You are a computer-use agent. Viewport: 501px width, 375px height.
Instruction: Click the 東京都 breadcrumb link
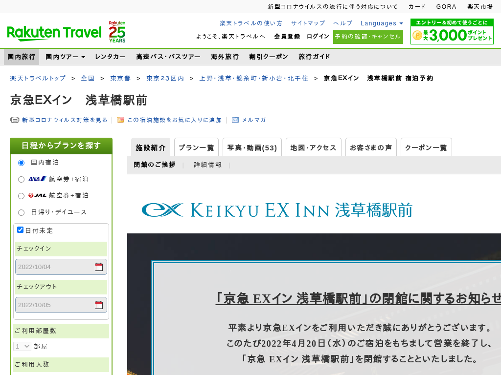(x=120, y=78)
